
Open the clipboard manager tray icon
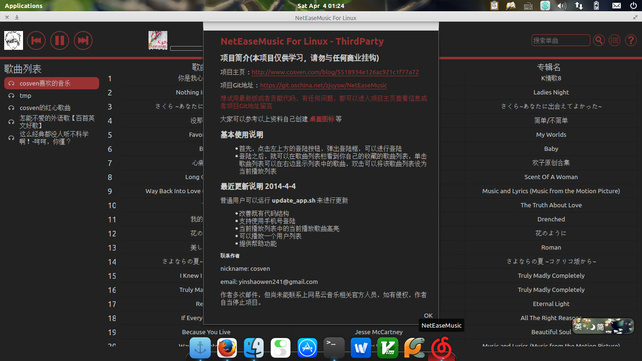click(x=494, y=6)
